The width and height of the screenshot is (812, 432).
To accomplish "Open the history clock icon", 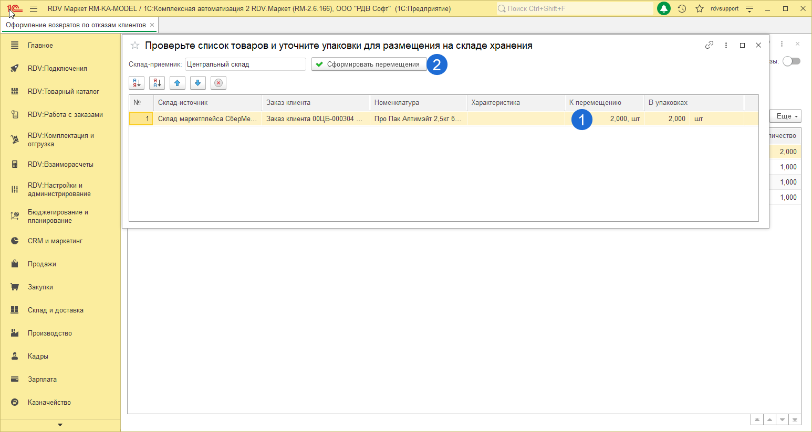I will point(682,8).
